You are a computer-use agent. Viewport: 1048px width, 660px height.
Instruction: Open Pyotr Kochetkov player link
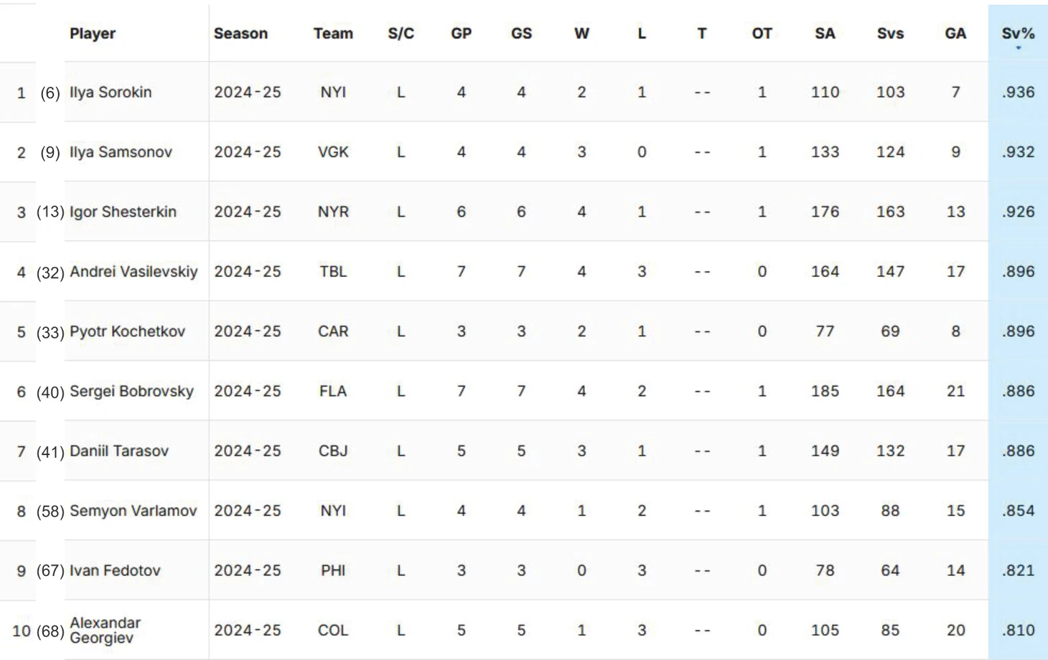[127, 331]
